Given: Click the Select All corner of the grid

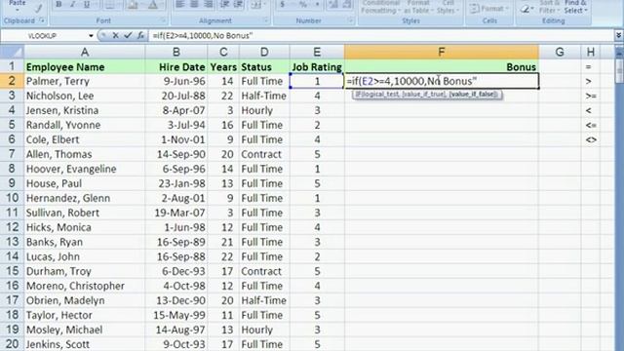Looking at the screenshot, I should coord(12,52).
